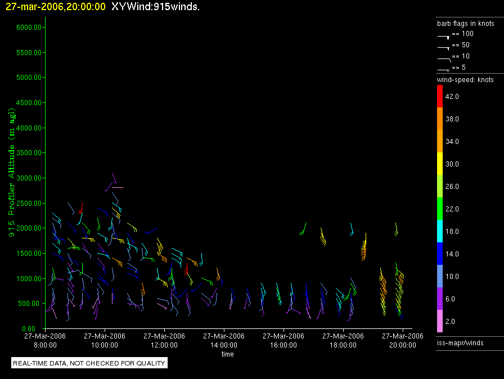Select the blue 14.0 knots color segment

coord(440,254)
